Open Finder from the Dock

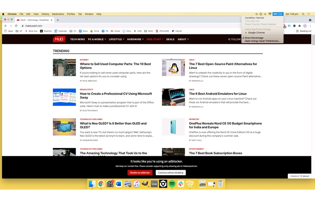click(92, 184)
